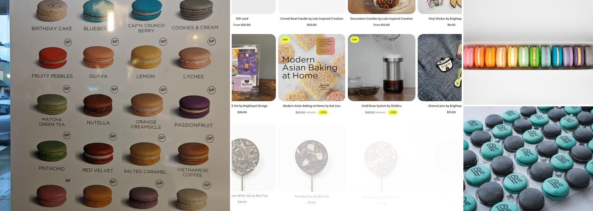593x211 pixels.
Task: Click the Sale badge on Cold Brew System
Action: pos(355,40)
